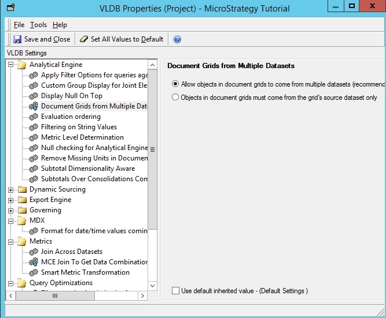
Task: Click the Save and Close button label
Action: (x=47, y=39)
